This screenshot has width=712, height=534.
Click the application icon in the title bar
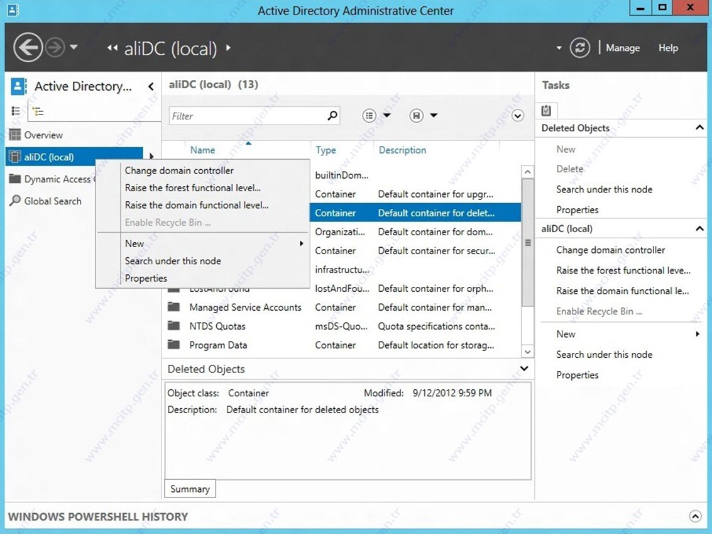(13, 10)
